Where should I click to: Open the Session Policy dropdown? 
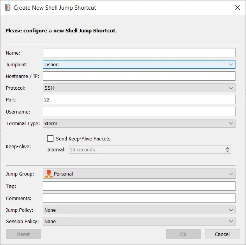(139, 221)
